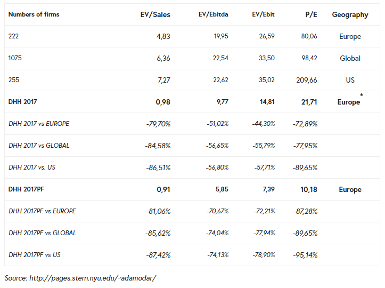Viewport: 385px width, 288px height.
Task: Select the 'DHH 2017 vs EUROPE' row label
Action: click(39, 124)
